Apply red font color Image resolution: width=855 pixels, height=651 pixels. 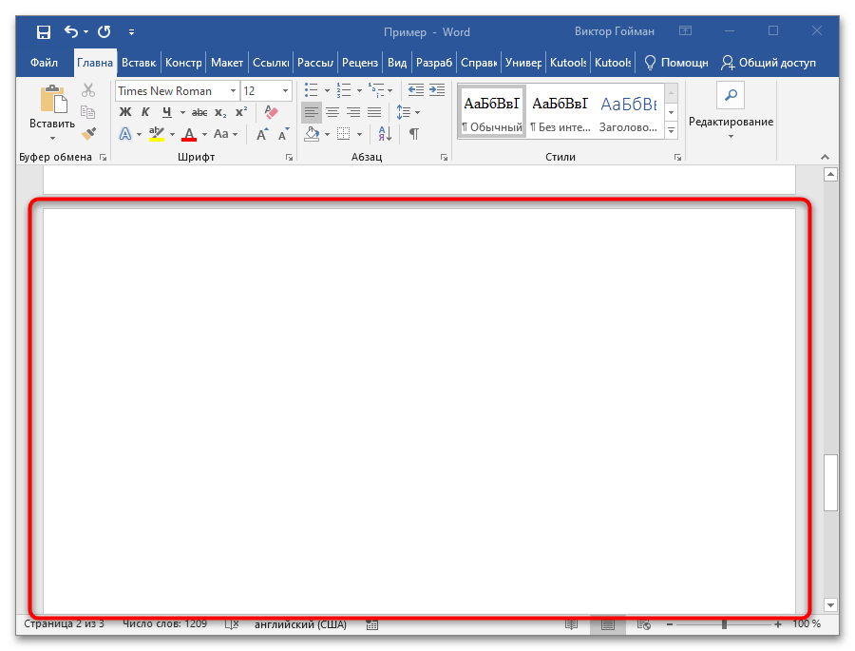tap(189, 134)
